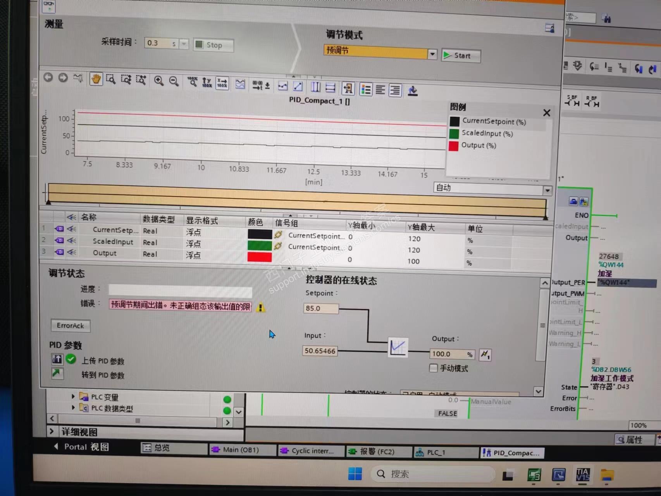Screen dimensions: 661x496
Task: Select the horizontal zoom selection tool
Action: pyautogui.click(x=141, y=80)
